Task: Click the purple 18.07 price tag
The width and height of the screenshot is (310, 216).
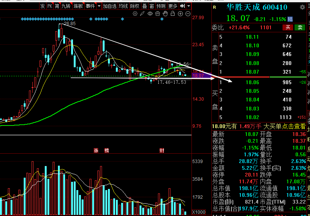Action: (x=201, y=76)
